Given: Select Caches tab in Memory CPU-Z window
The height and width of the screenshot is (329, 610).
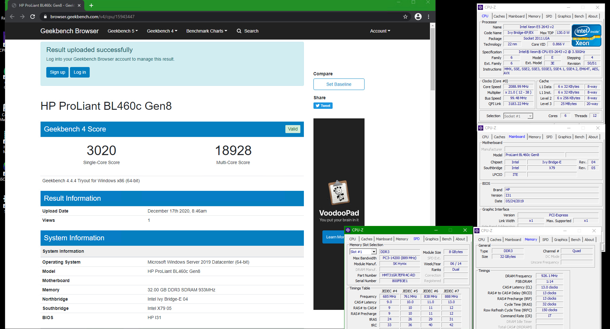Looking at the screenshot, I should pyautogui.click(x=496, y=240).
